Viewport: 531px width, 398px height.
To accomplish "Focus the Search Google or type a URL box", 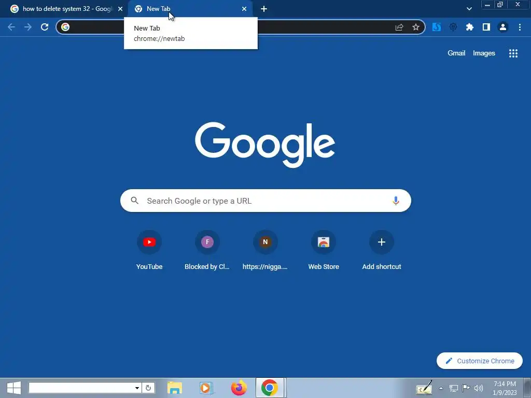I will point(265,201).
